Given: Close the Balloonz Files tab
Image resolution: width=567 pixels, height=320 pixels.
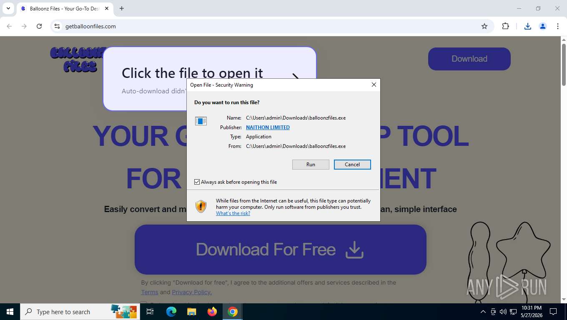Looking at the screenshot, I should [x=107, y=8].
